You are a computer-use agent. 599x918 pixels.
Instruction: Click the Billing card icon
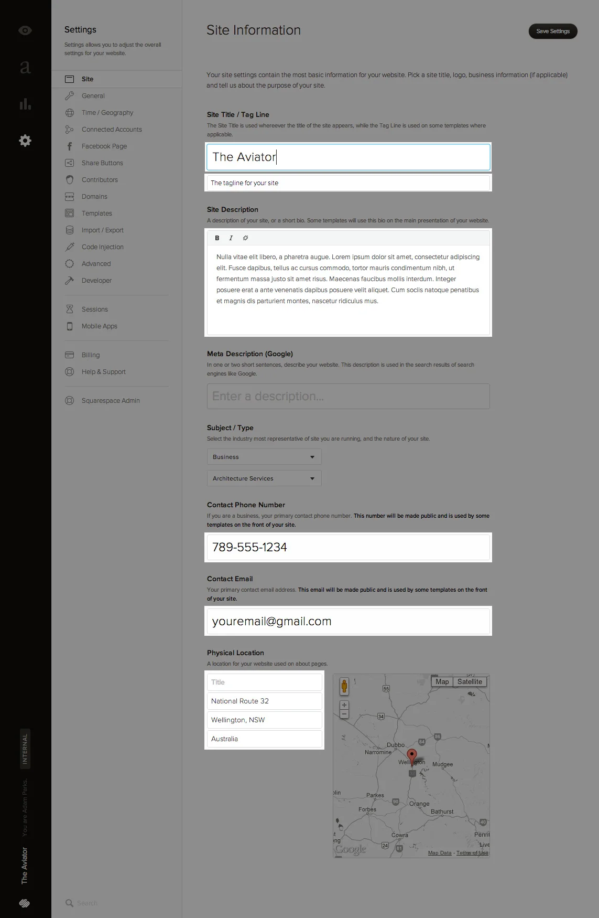[69, 355]
